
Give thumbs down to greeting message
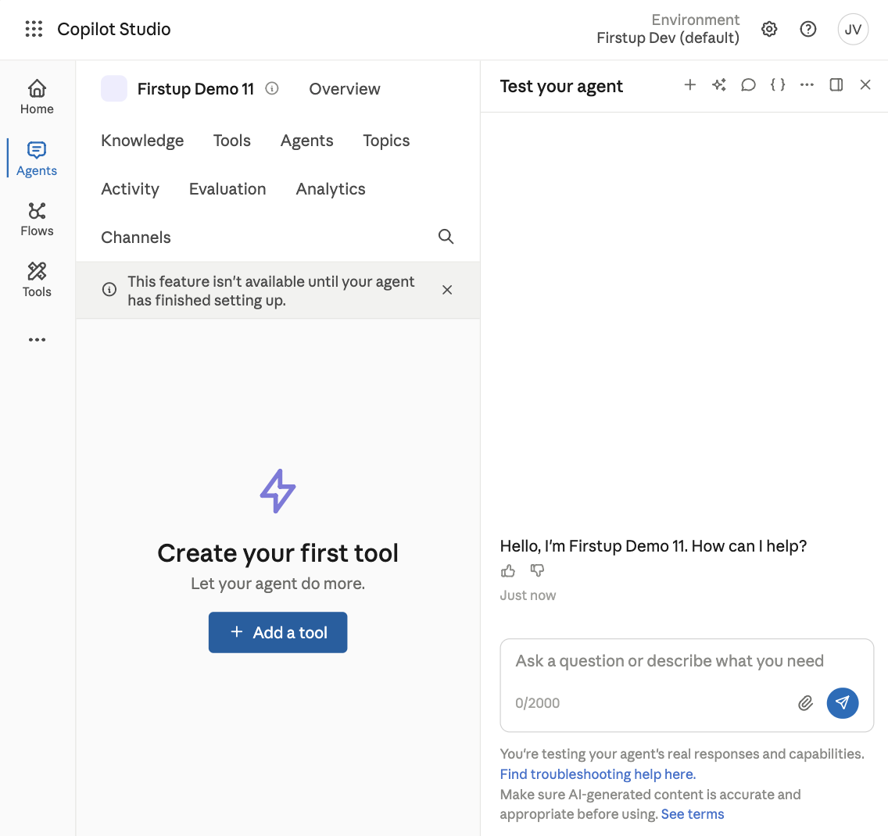coord(537,570)
